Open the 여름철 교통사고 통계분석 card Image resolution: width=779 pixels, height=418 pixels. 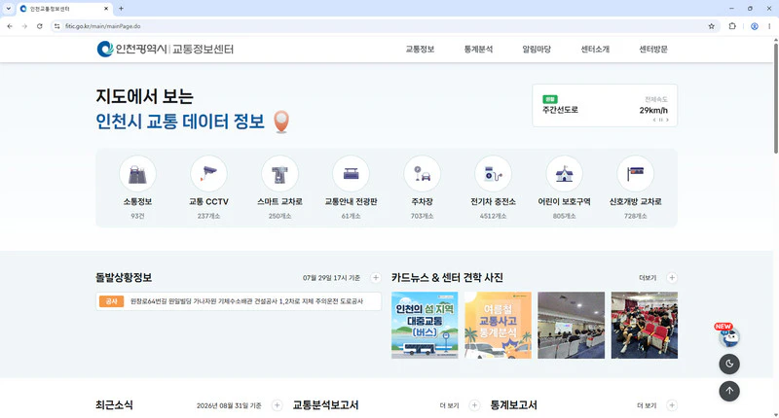pyautogui.click(x=498, y=325)
